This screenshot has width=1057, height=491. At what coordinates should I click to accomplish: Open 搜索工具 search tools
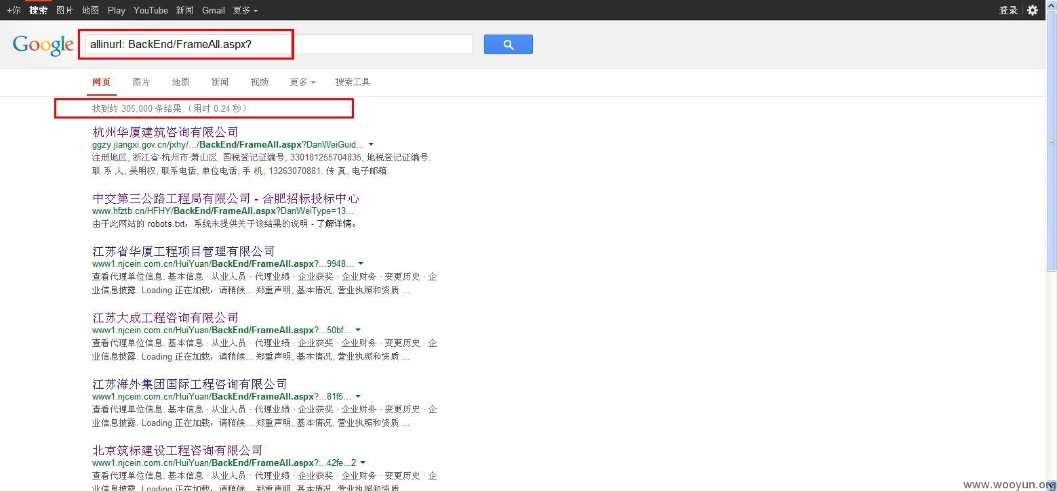coord(353,82)
